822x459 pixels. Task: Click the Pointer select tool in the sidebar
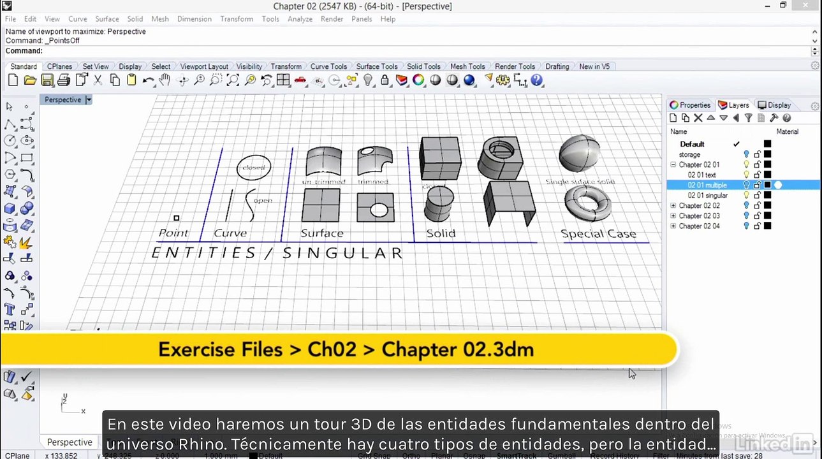[10, 106]
